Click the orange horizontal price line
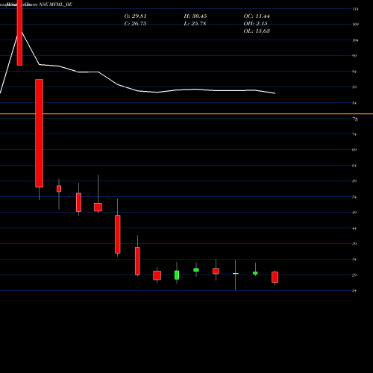The height and width of the screenshot is (373, 373). pyautogui.click(x=186, y=114)
